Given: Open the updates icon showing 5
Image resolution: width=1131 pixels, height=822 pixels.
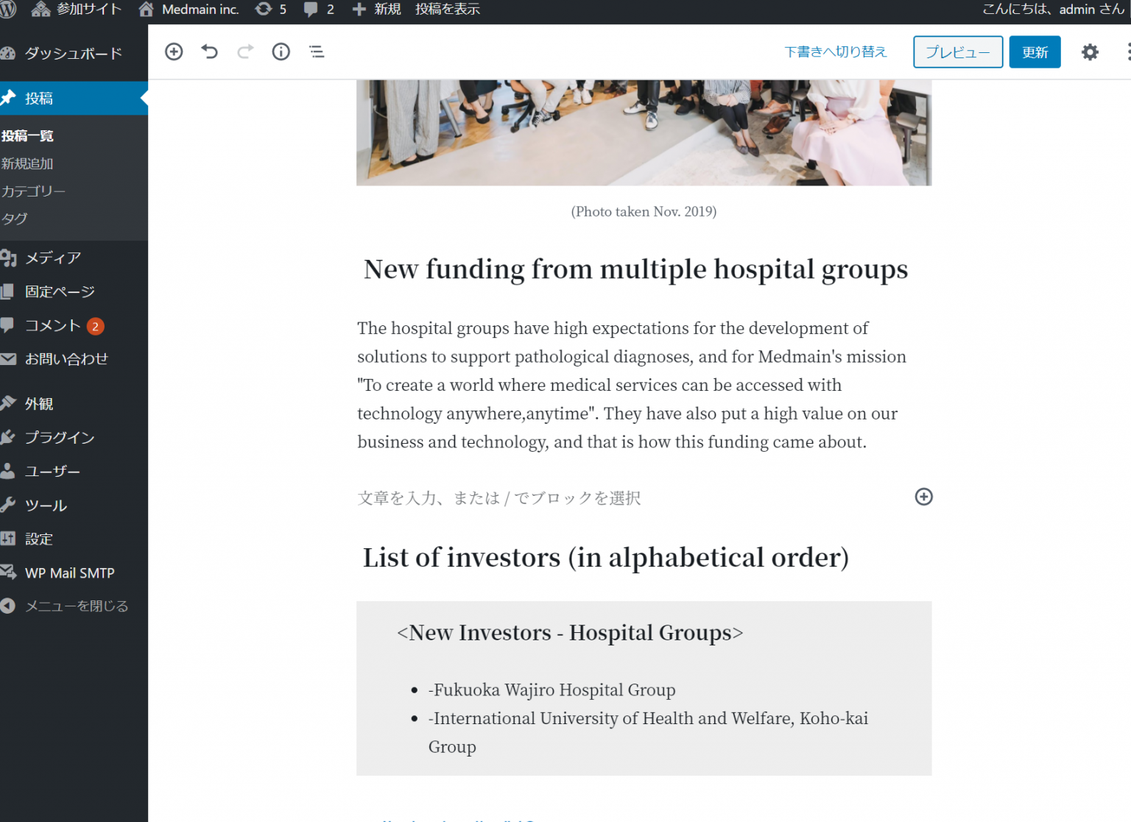Looking at the screenshot, I should pyautogui.click(x=271, y=10).
